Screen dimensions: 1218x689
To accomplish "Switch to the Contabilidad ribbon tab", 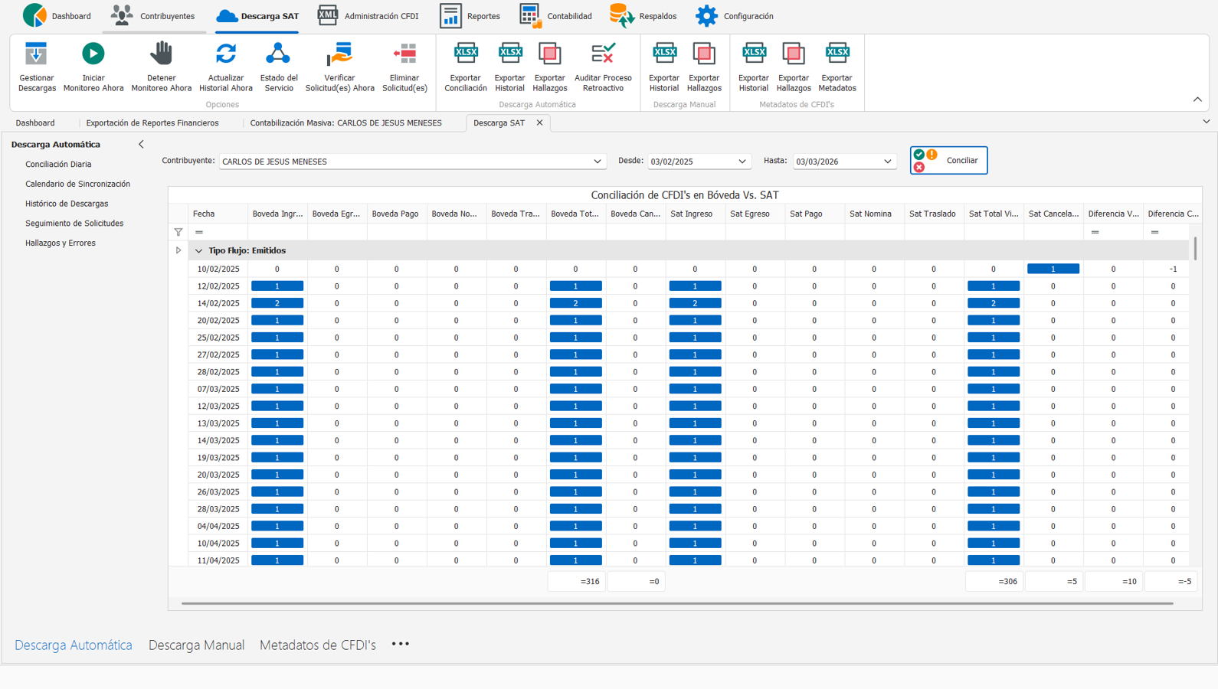I will [555, 16].
